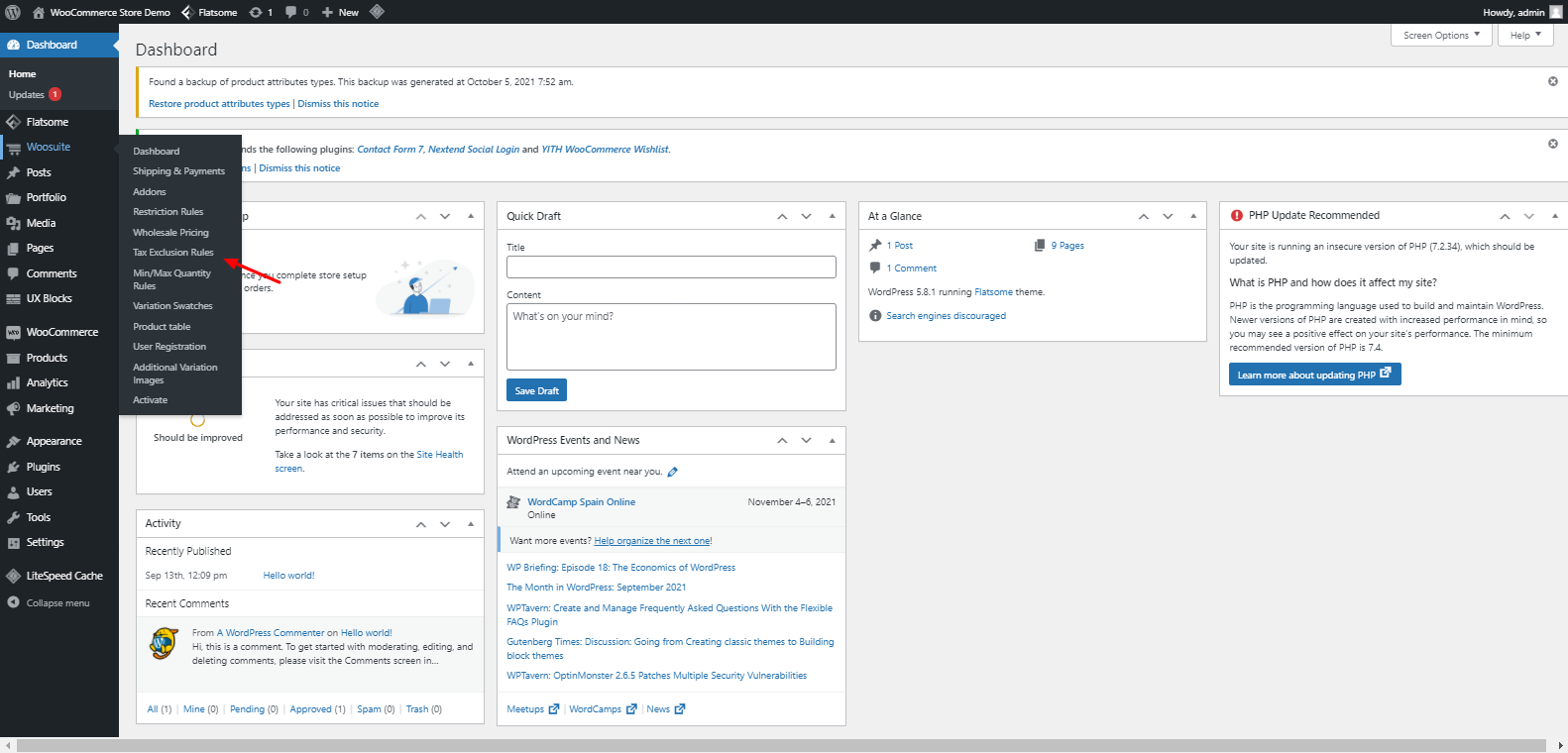Viewport: 1568px width, 753px height.
Task: Open comments bubble in admin bar
Action: click(x=296, y=12)
